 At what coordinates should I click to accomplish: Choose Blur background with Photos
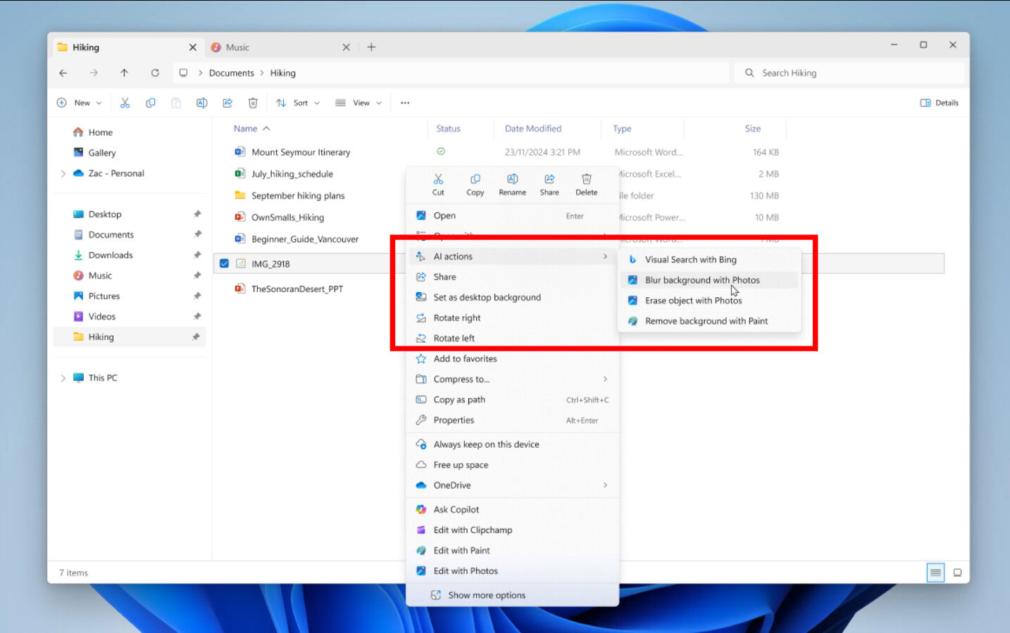[702, 280]
